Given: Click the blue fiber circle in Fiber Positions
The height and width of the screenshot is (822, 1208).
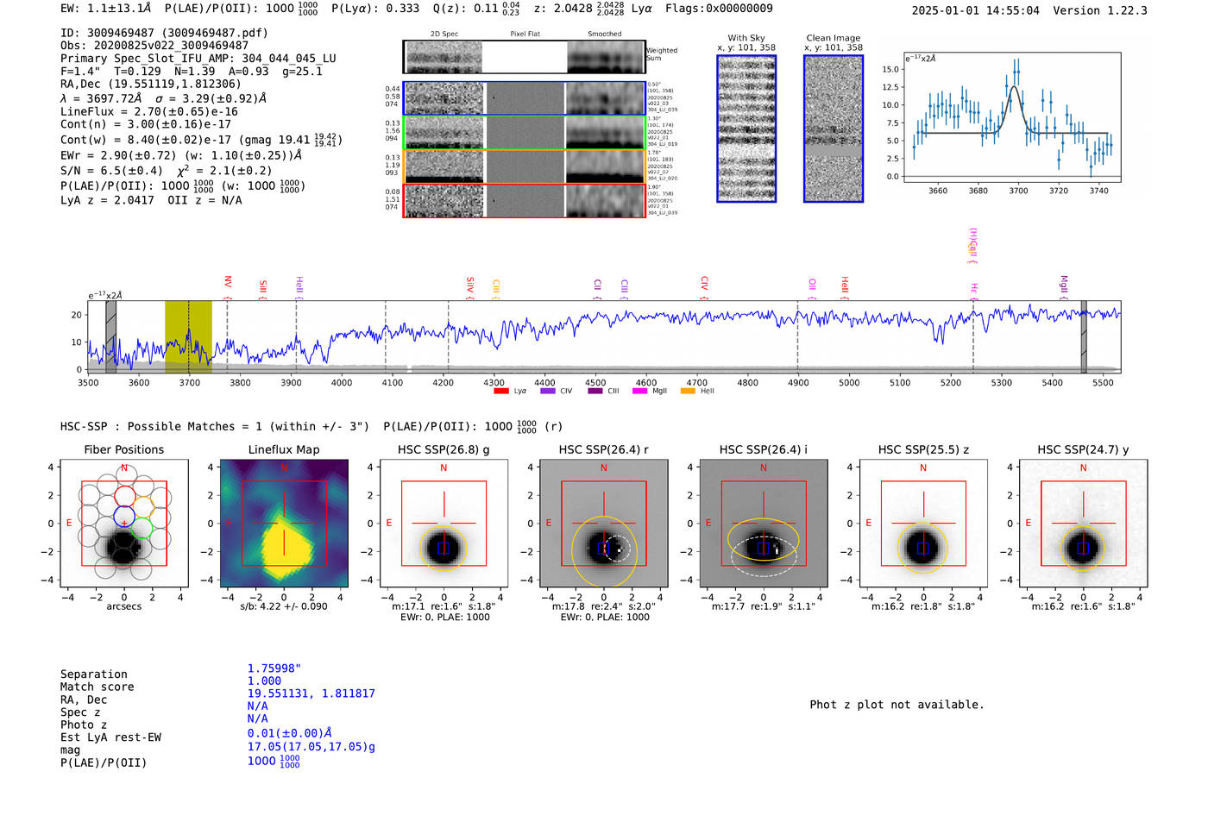Looking at the screenshot, I should pos(124,518).
